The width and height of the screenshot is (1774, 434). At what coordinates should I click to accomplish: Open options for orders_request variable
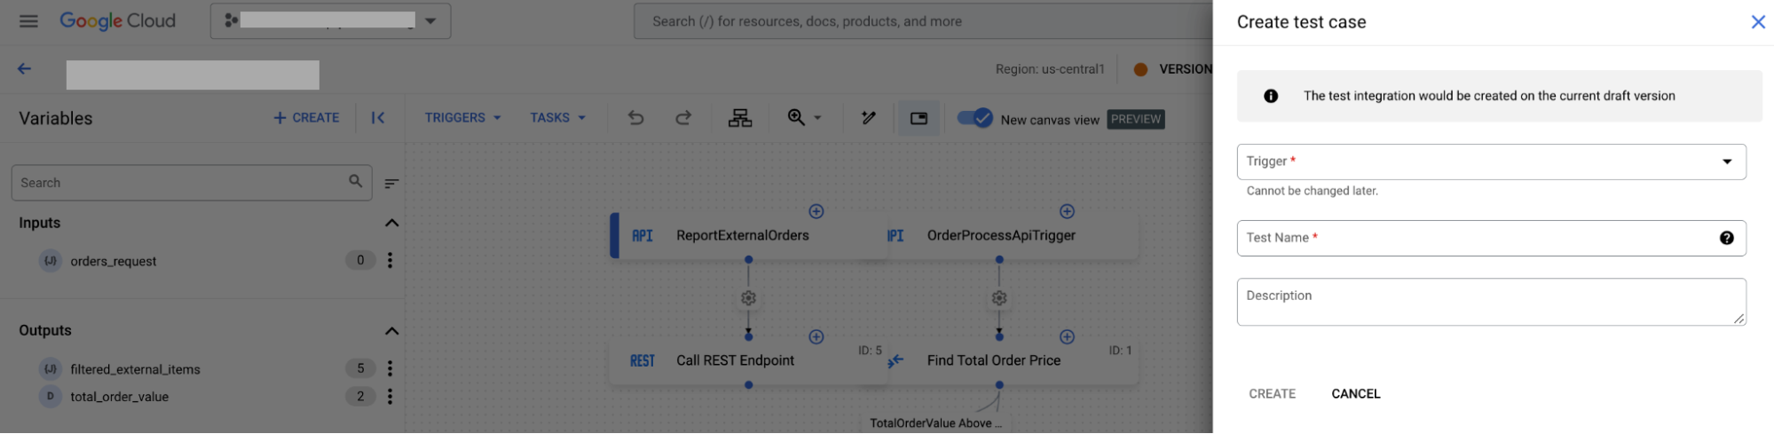[390, 261]
